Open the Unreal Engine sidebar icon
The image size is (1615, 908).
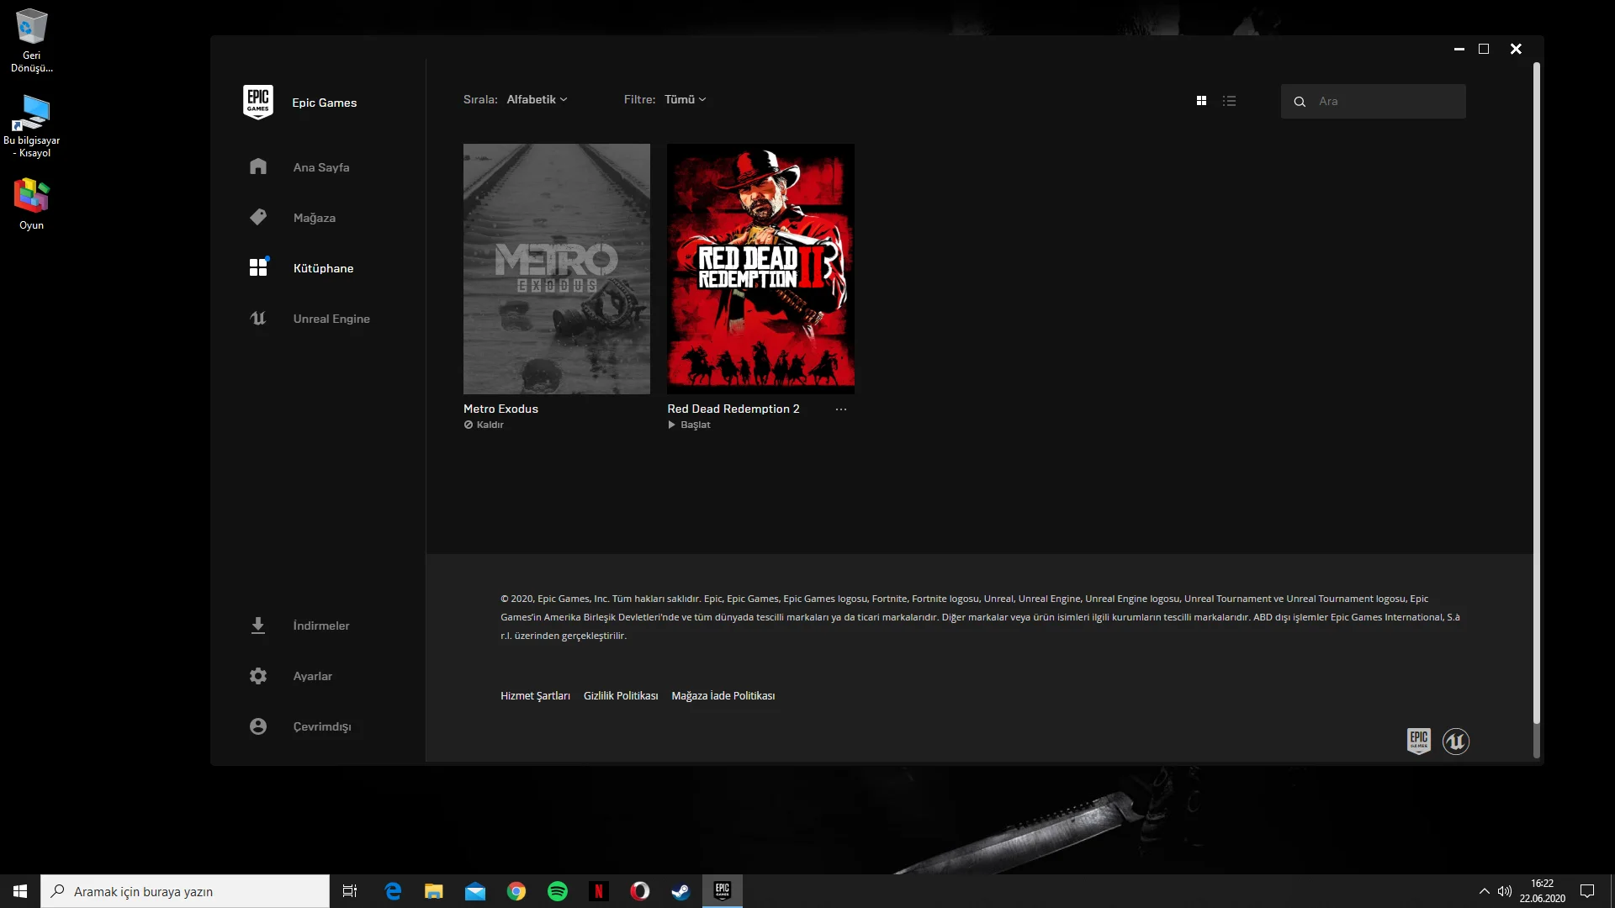pos(258,318)
